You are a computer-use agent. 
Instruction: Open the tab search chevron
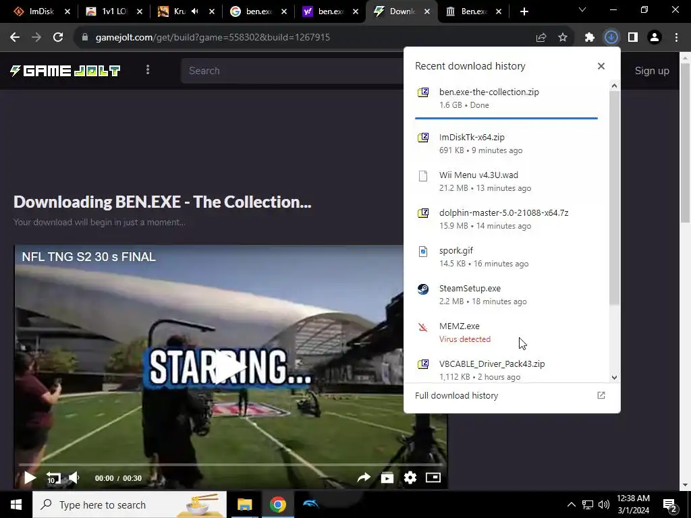(x=582, y=9)
